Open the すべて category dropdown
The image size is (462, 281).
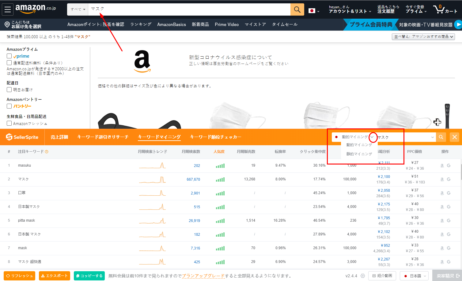[x=78, y=9]
